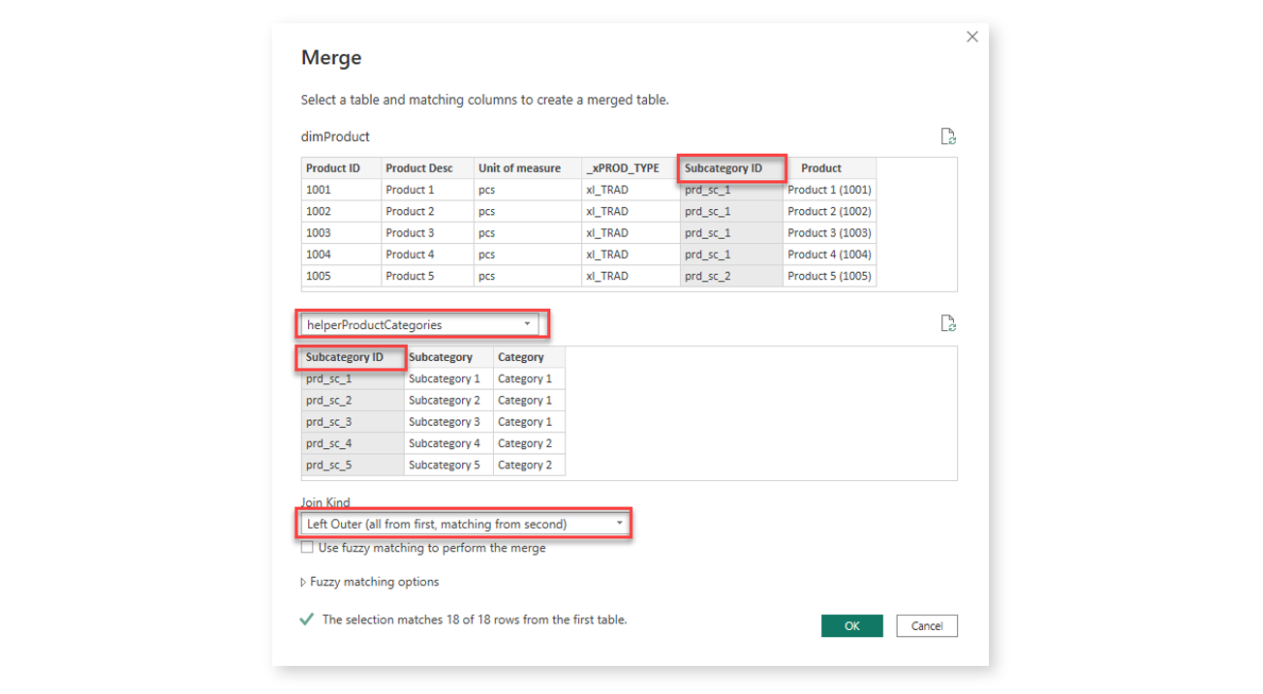Click Category 2 cell in Subcategory 4 row
This screenshot has width=1263, height=694.
pyautogui.click(x=529, y=443)
